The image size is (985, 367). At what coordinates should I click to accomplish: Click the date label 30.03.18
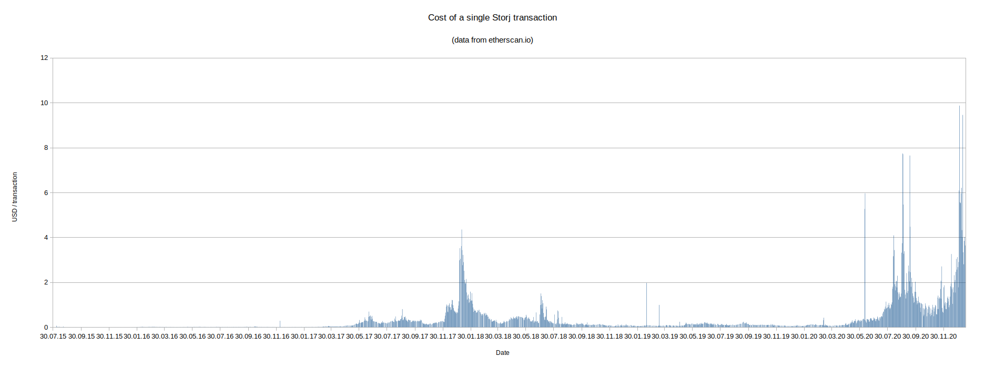(498, 336)
